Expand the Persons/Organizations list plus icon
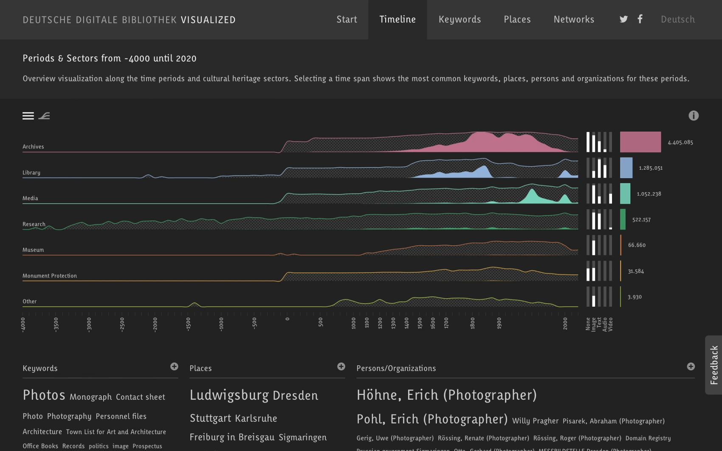 (x=691, y=367)
